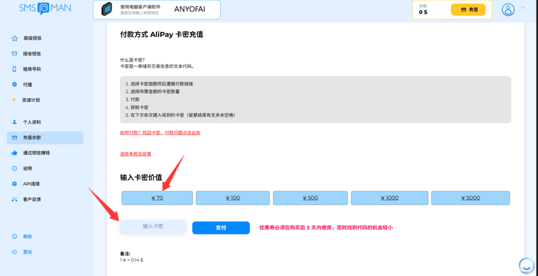
Task: Select the ¥ 5000 card value
Action: pos(470,198)
